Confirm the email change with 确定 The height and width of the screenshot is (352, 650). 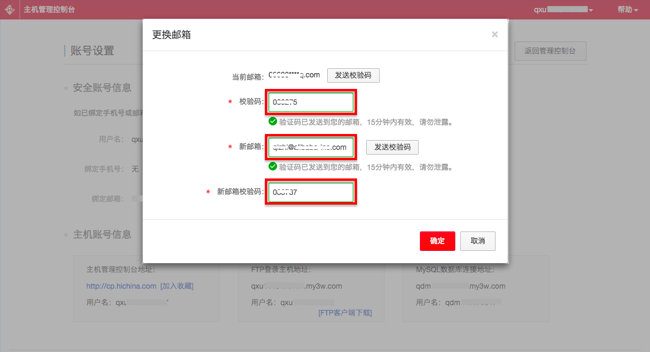tap(437, 241)
